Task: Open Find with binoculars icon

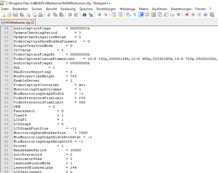Action: [x=84, y=15]
